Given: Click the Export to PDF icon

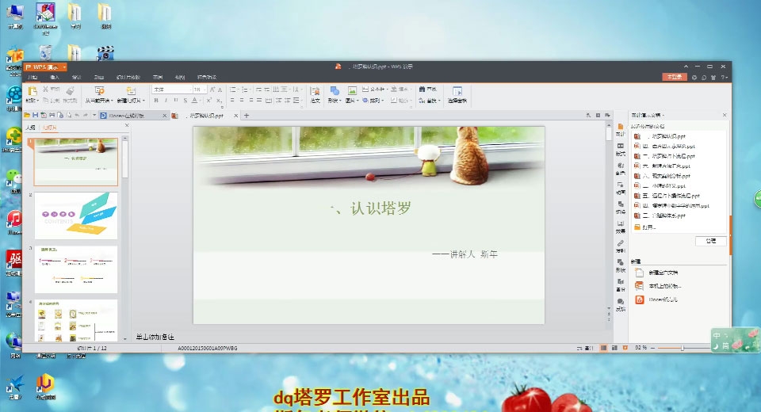Looking at the screenshot, I should point(44,116).
